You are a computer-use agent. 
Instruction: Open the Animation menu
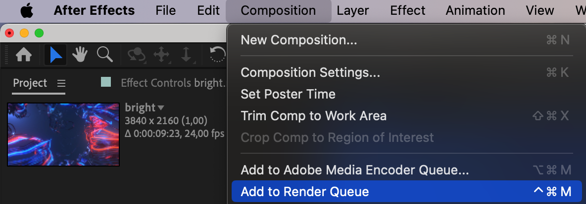475,10
